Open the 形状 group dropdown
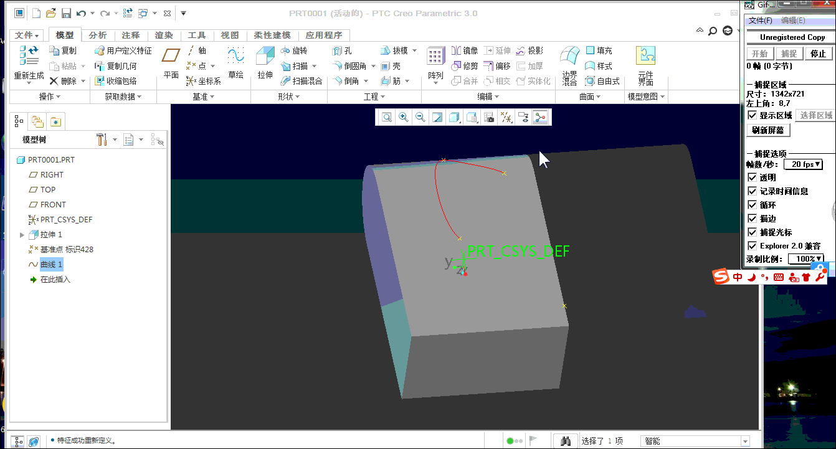 click(x=289, y=97)
